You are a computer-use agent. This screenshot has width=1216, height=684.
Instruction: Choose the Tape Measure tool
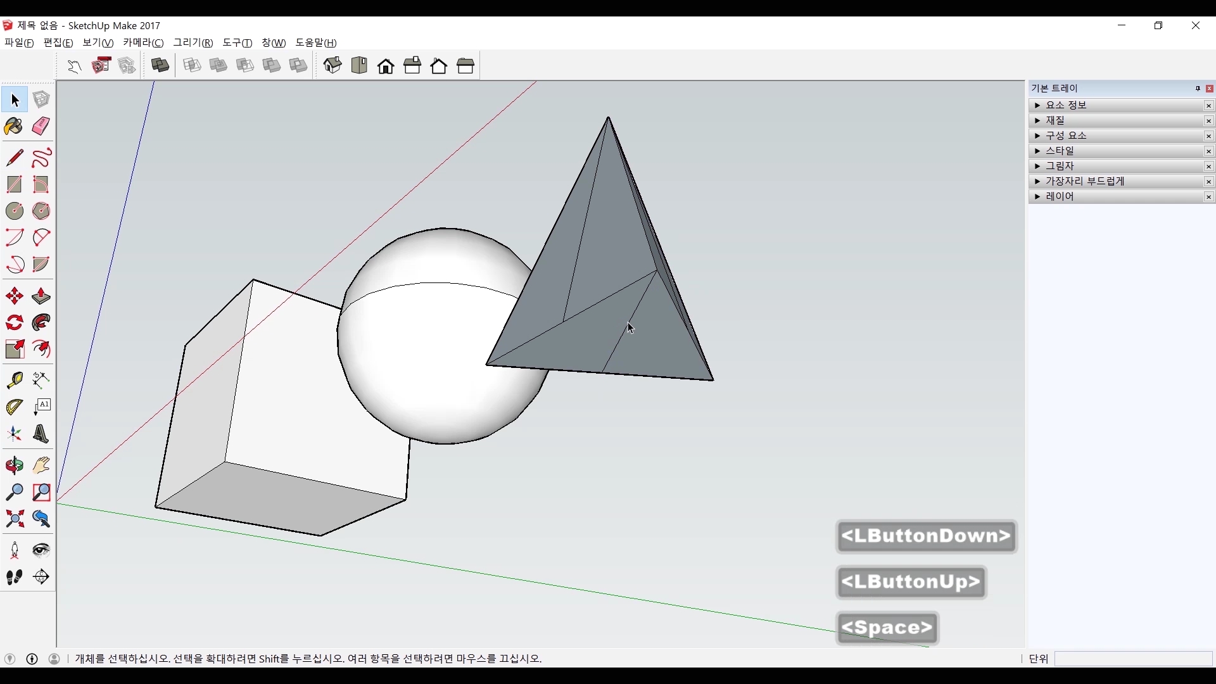[x=15, y=380]
